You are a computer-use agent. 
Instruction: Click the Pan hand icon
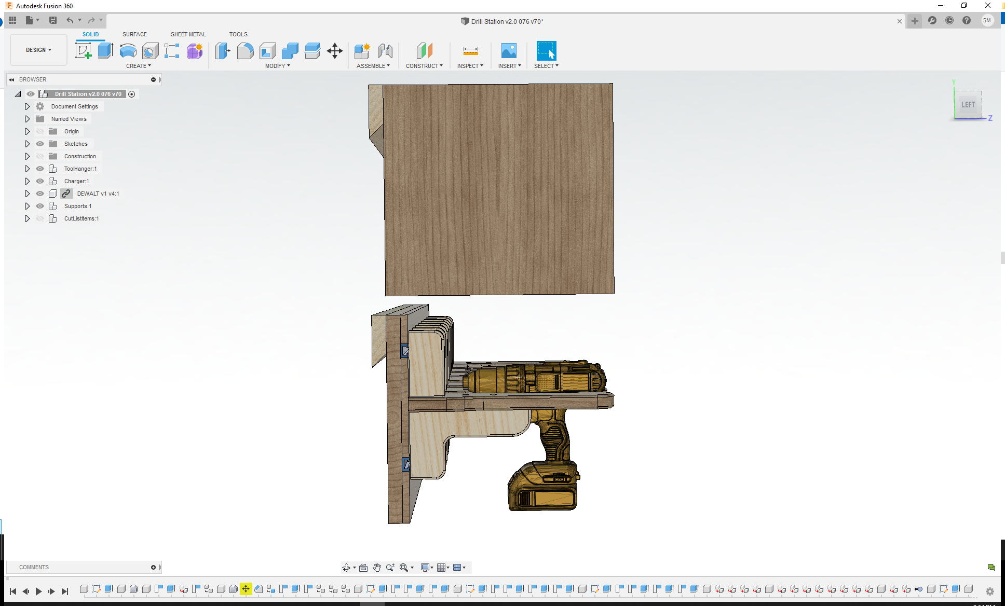click(377, 568)
